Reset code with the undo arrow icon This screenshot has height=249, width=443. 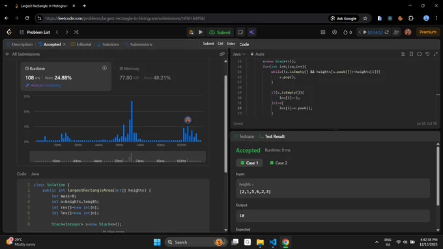427,54
